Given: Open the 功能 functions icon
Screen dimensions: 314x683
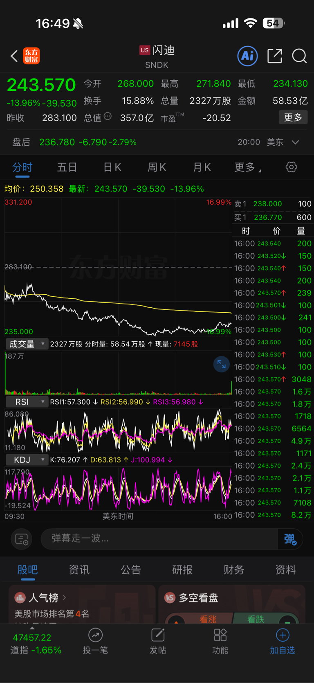Looking at the screenshot, I should click(220, 642).
